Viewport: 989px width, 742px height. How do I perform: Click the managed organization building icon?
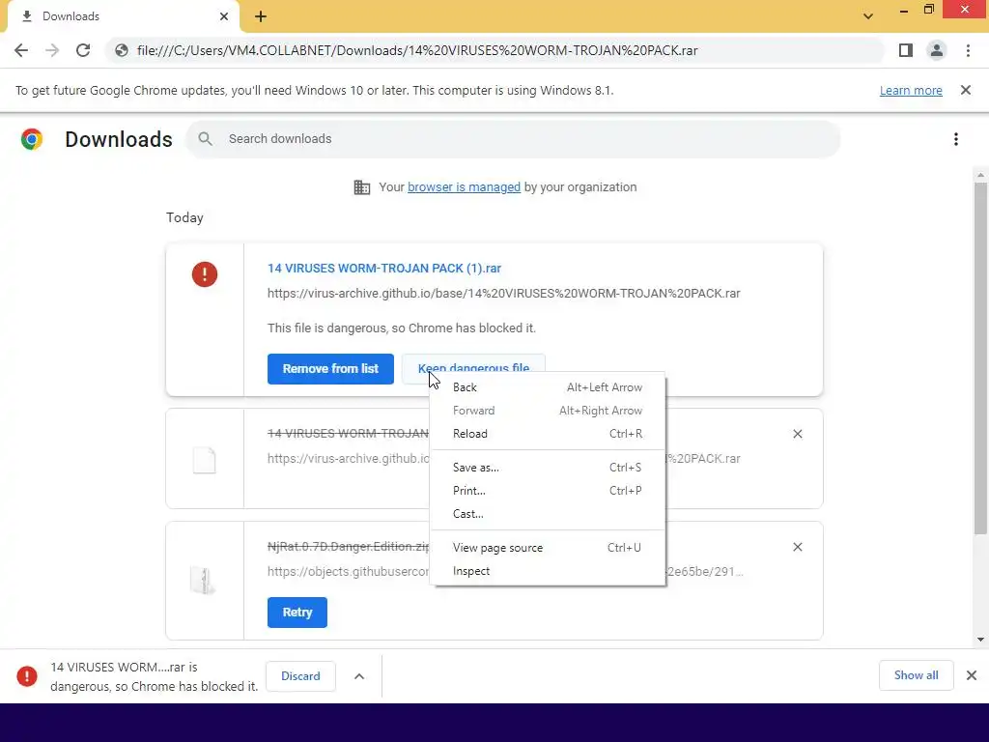pos(362,187)
